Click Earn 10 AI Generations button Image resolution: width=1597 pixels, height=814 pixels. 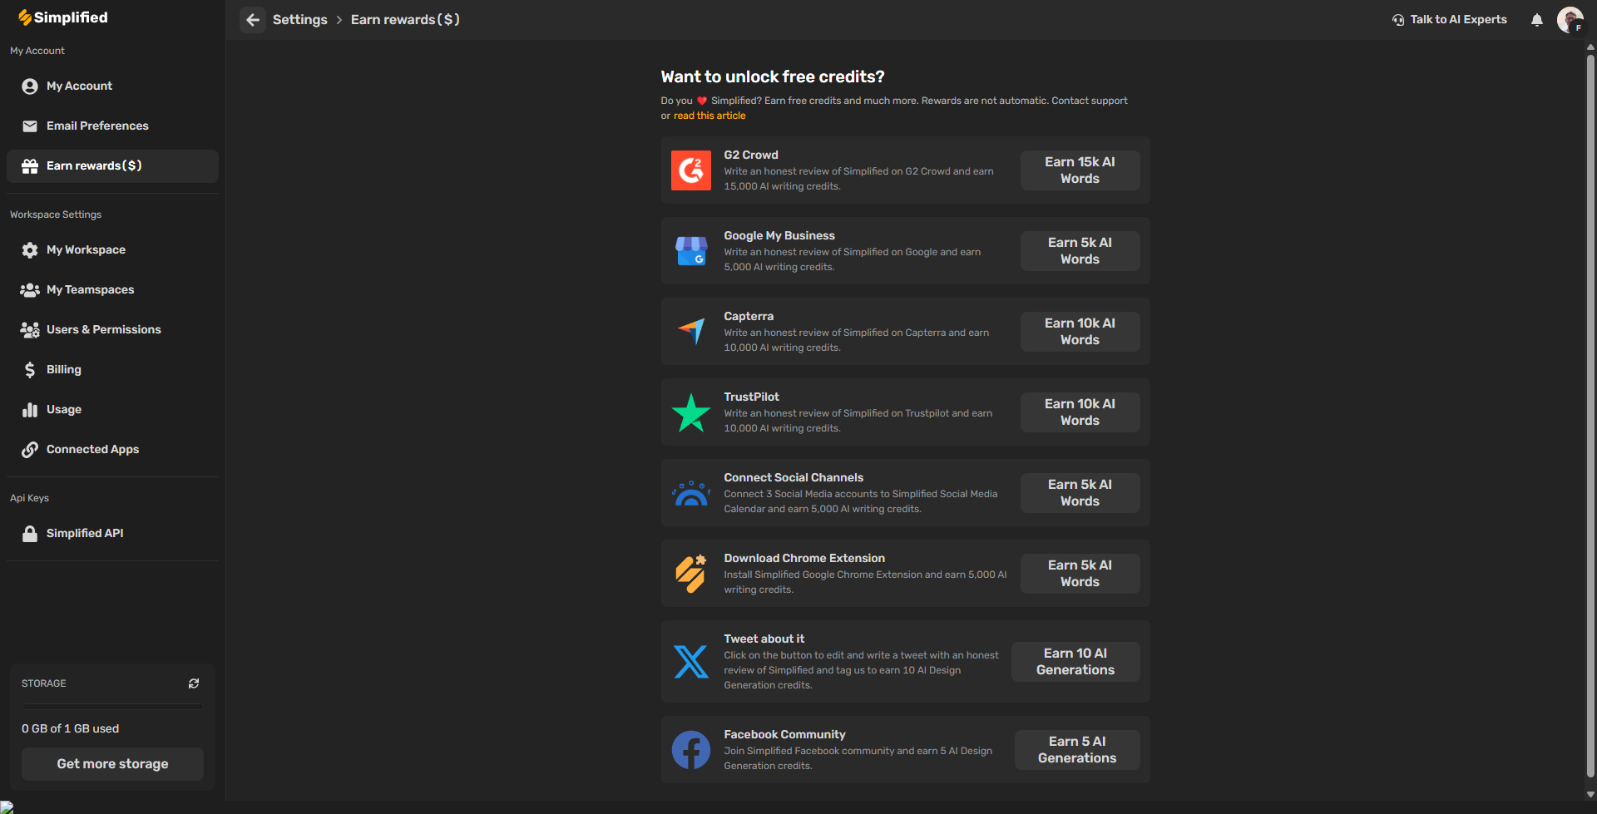click(x=1075, y=662)
